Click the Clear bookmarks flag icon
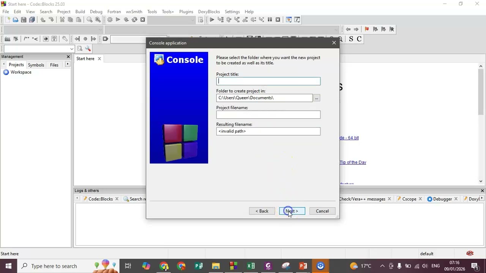The image size is (486, 273). (x=392, y=29)
